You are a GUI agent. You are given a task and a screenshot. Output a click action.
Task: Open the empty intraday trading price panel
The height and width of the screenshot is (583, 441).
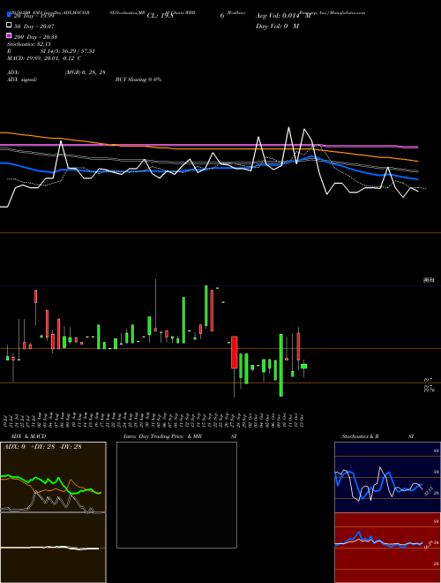(176, 495)
